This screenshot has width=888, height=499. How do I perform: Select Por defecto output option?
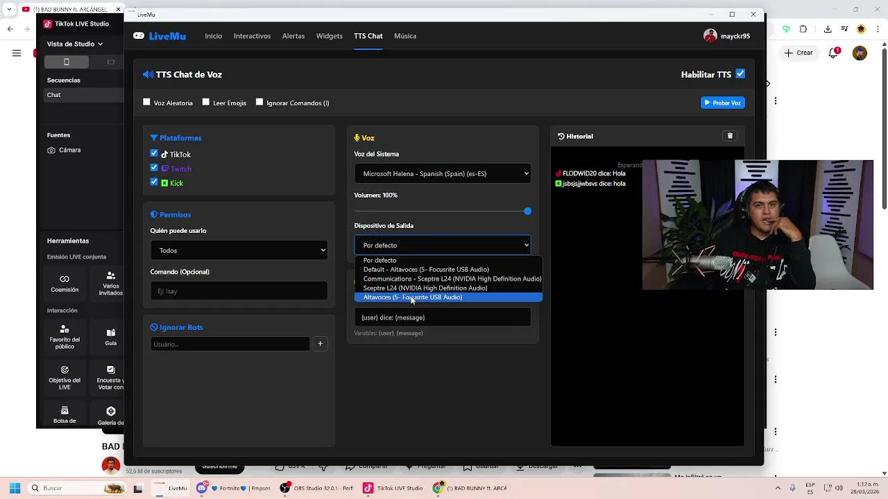448,261
